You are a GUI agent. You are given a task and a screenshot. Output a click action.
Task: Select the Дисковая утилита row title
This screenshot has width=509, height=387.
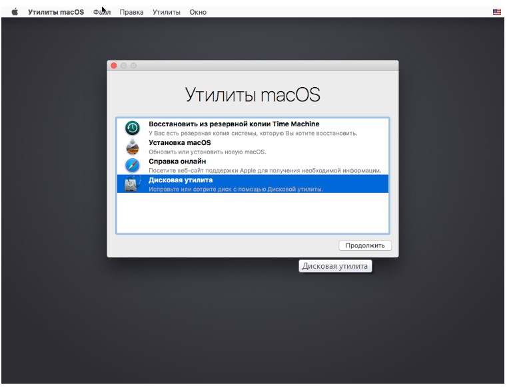(181, 180)
